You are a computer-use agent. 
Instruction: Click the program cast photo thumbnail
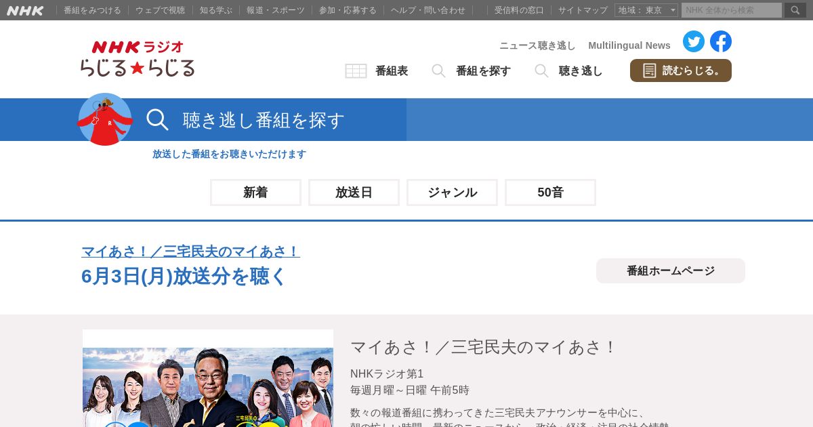[208, 378]
